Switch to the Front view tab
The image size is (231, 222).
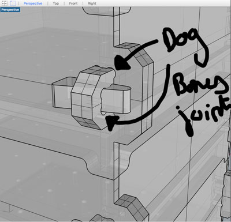[73, 3]
